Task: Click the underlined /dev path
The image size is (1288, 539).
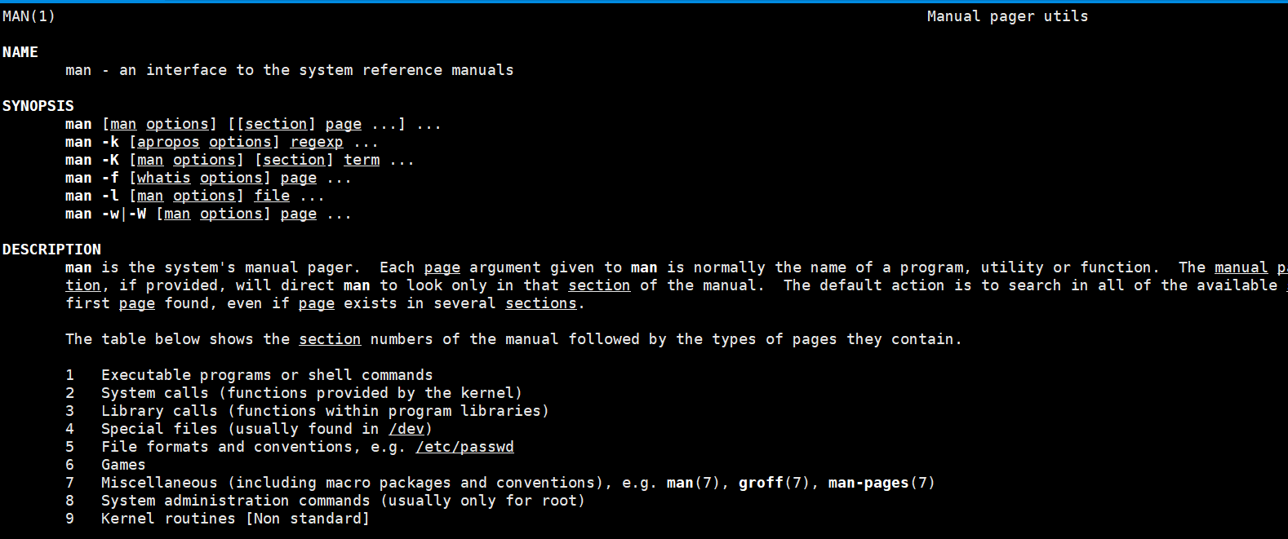Action: point(406,429)
